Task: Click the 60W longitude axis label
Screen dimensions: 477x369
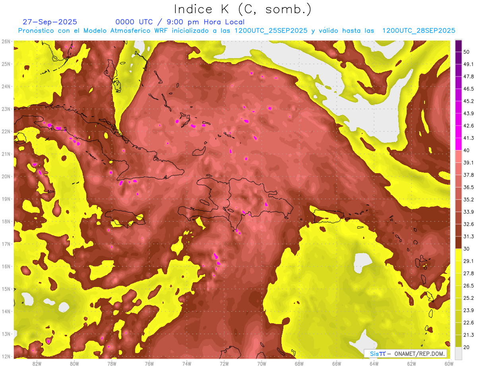Action: pos(449,363)
